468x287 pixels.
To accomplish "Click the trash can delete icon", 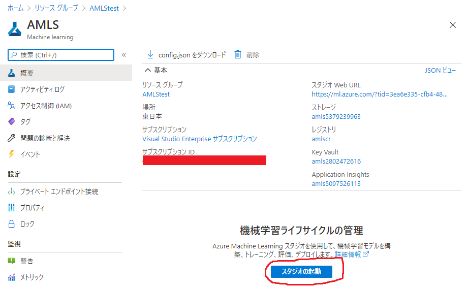I will click(238, 54).
